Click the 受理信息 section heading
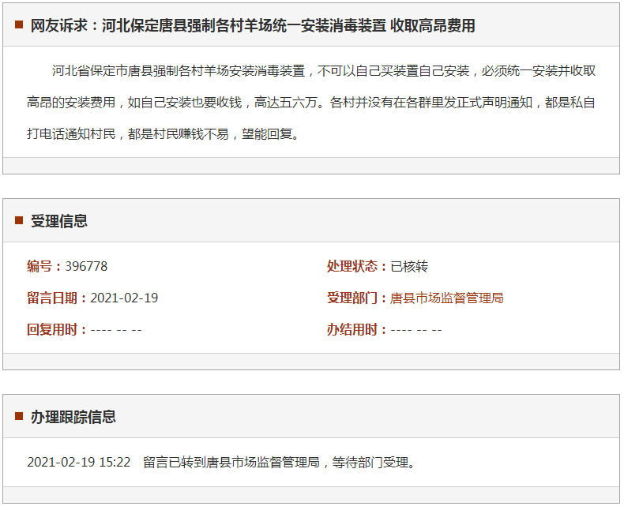Image resolution: width=624 pixels, height=510 pixels. click(59, 221)
